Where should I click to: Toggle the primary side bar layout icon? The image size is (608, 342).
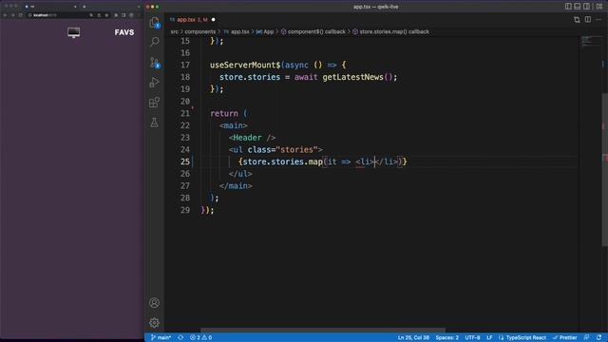click(568, 7)
